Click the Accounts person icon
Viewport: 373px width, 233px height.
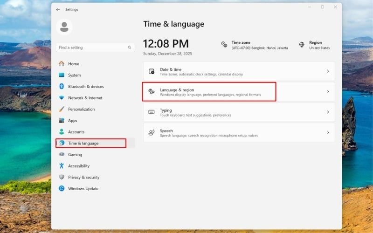coord(62,132)
